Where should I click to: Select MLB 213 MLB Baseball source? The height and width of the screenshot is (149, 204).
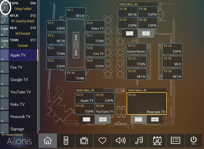(23, 30)
